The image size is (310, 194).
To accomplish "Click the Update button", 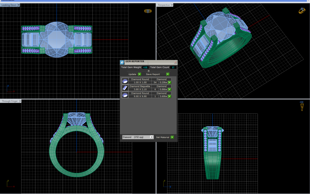I will point(132,74).
